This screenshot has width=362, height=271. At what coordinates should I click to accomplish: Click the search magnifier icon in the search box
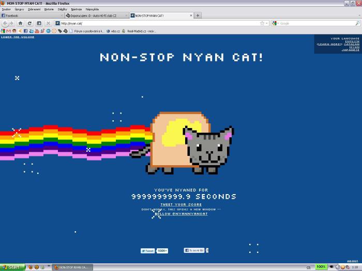[x=357, y=23]
